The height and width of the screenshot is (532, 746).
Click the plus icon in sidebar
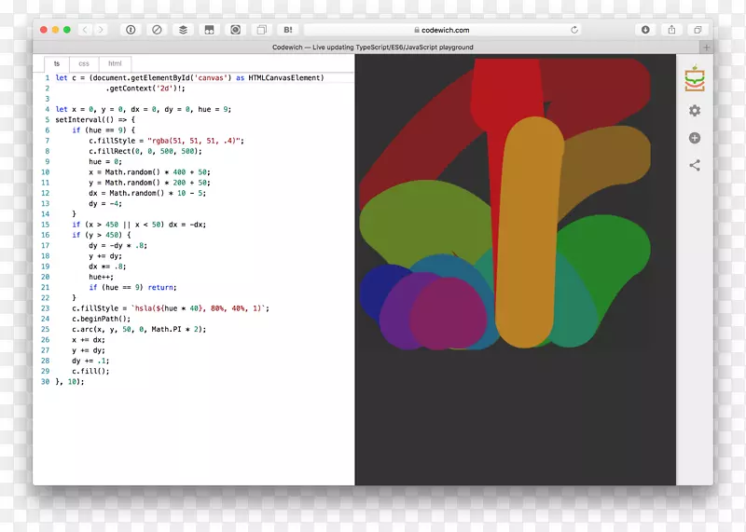(695, 138)
